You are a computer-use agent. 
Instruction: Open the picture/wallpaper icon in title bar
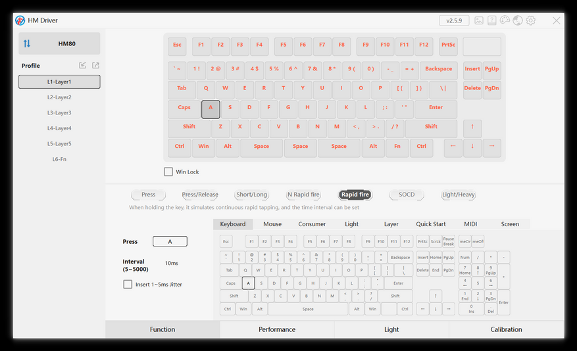tap(479, 20)
